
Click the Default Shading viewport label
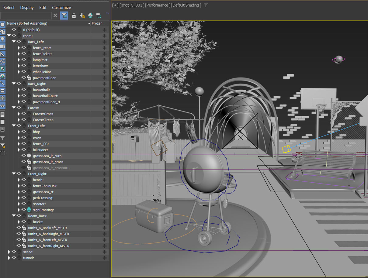(x=186, y=5)
